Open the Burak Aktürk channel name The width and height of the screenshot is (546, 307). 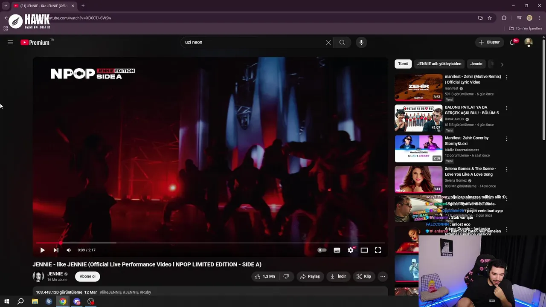(455, 119)
